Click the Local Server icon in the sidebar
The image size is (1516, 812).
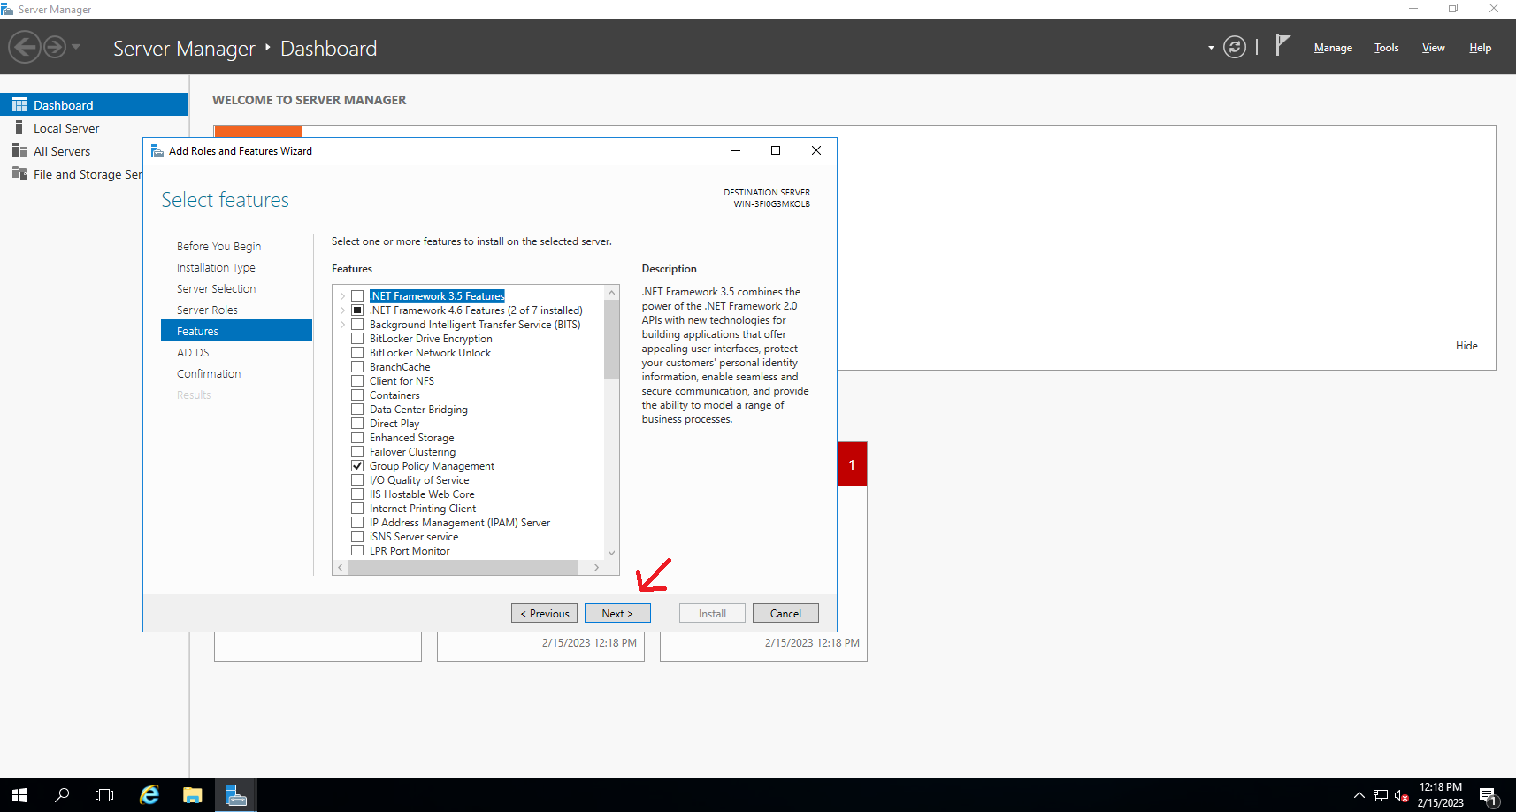[19, 127]
